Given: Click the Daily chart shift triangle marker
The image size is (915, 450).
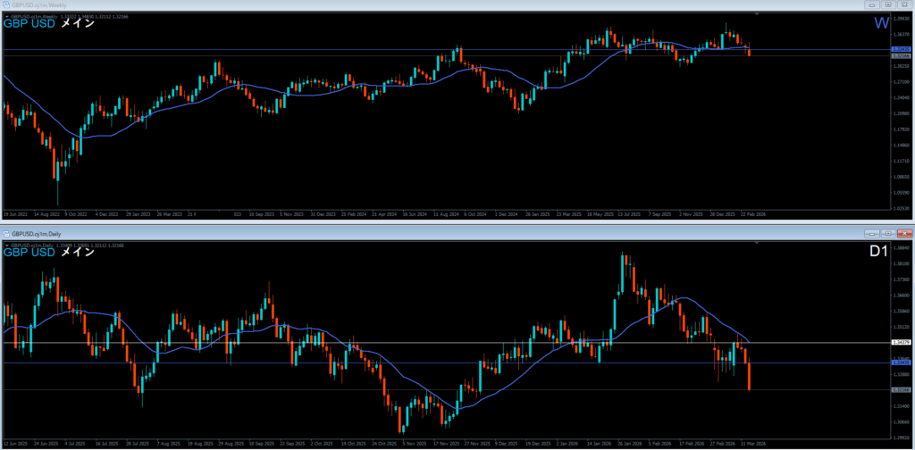Looking at the screenshot, I should pyautogui.click(x=756, y=242).
